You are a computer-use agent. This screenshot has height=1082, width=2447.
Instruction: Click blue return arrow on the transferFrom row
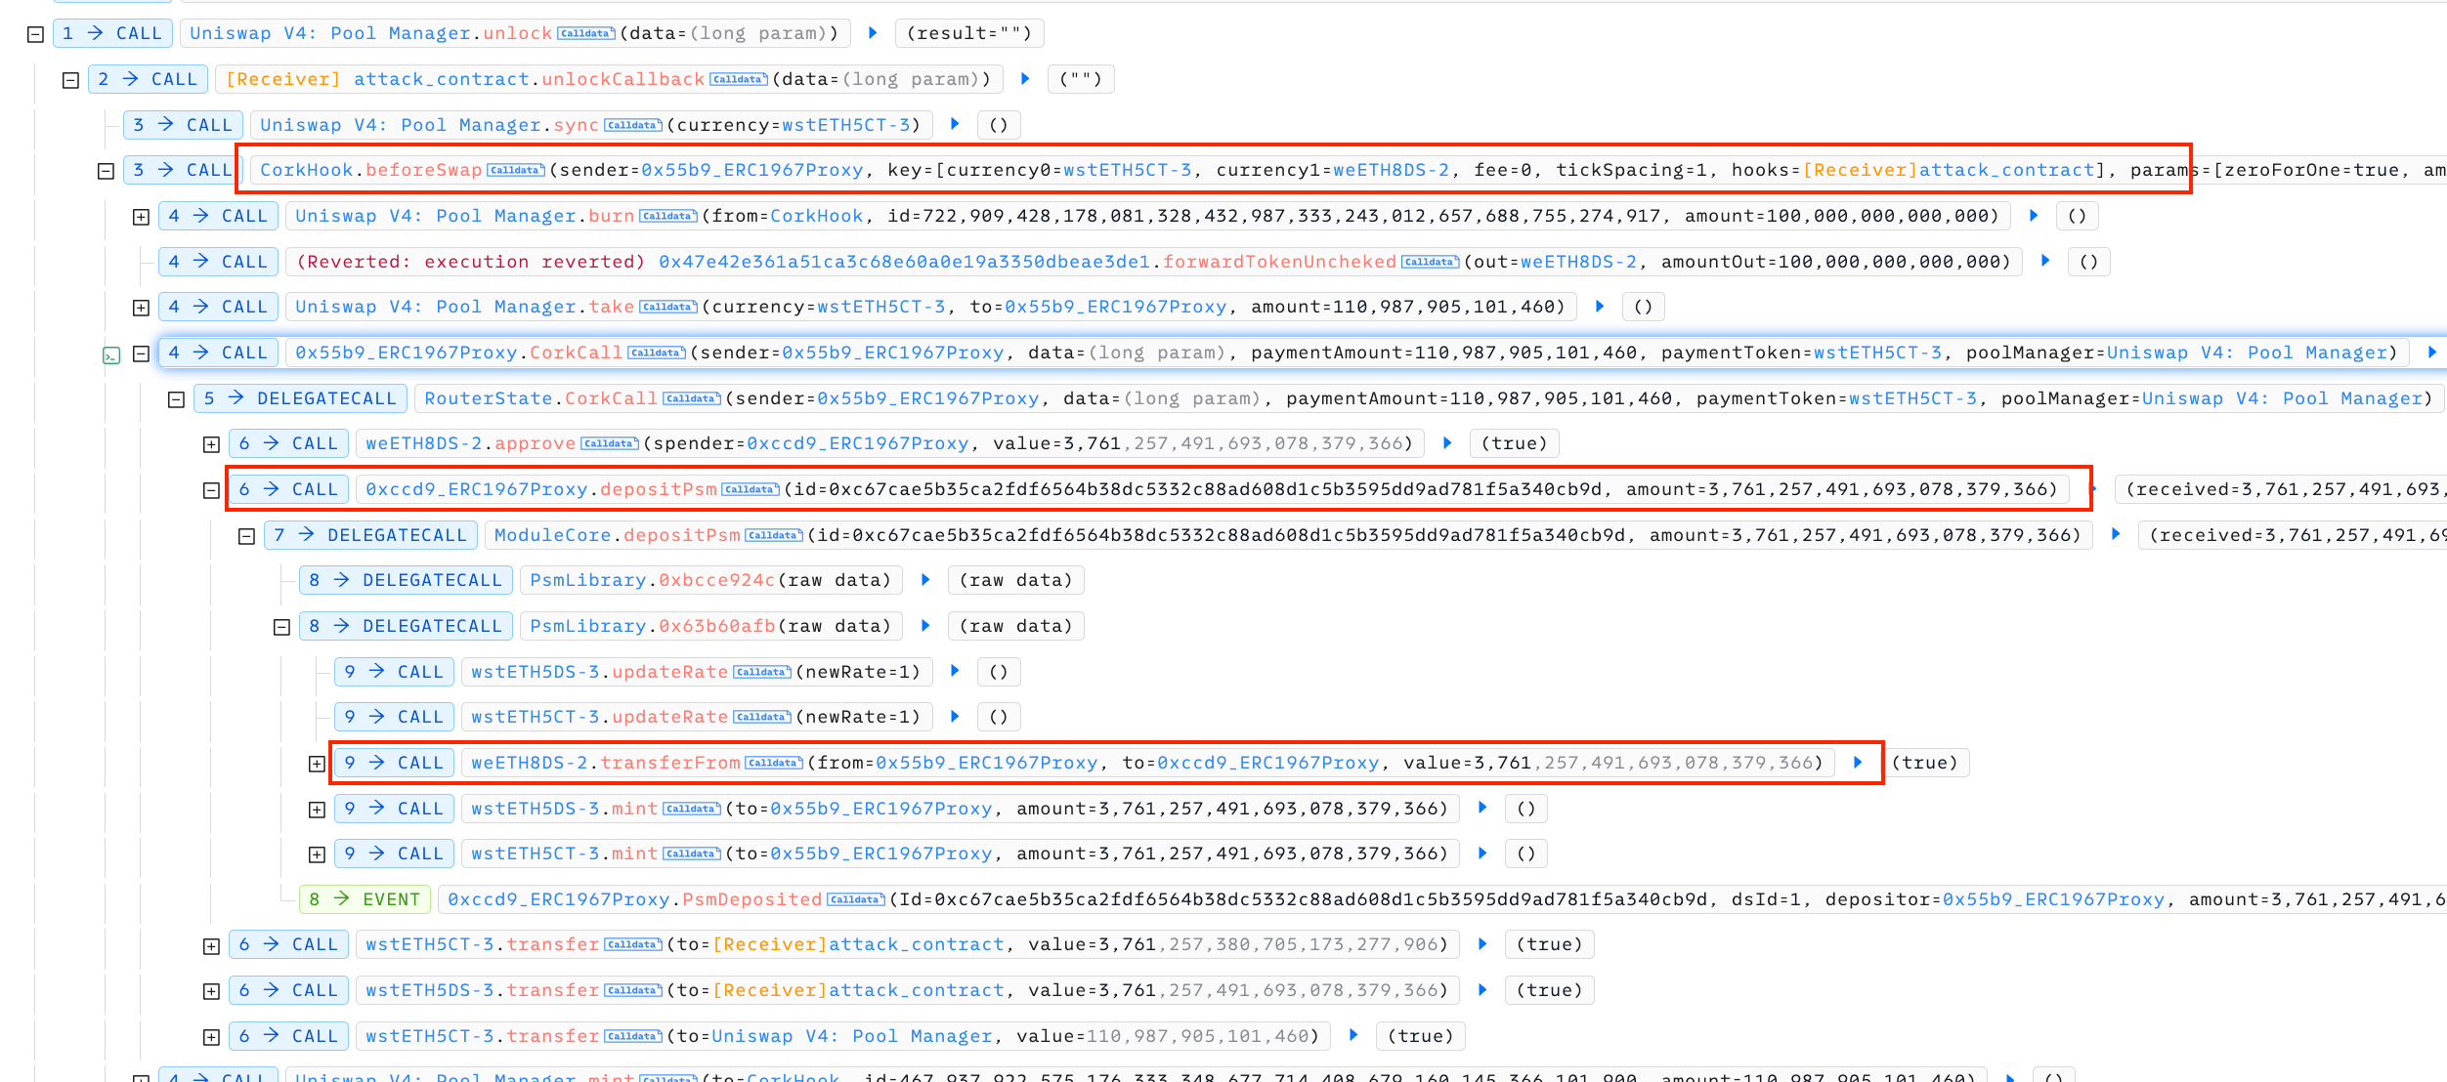click(x=1858, y=763)
